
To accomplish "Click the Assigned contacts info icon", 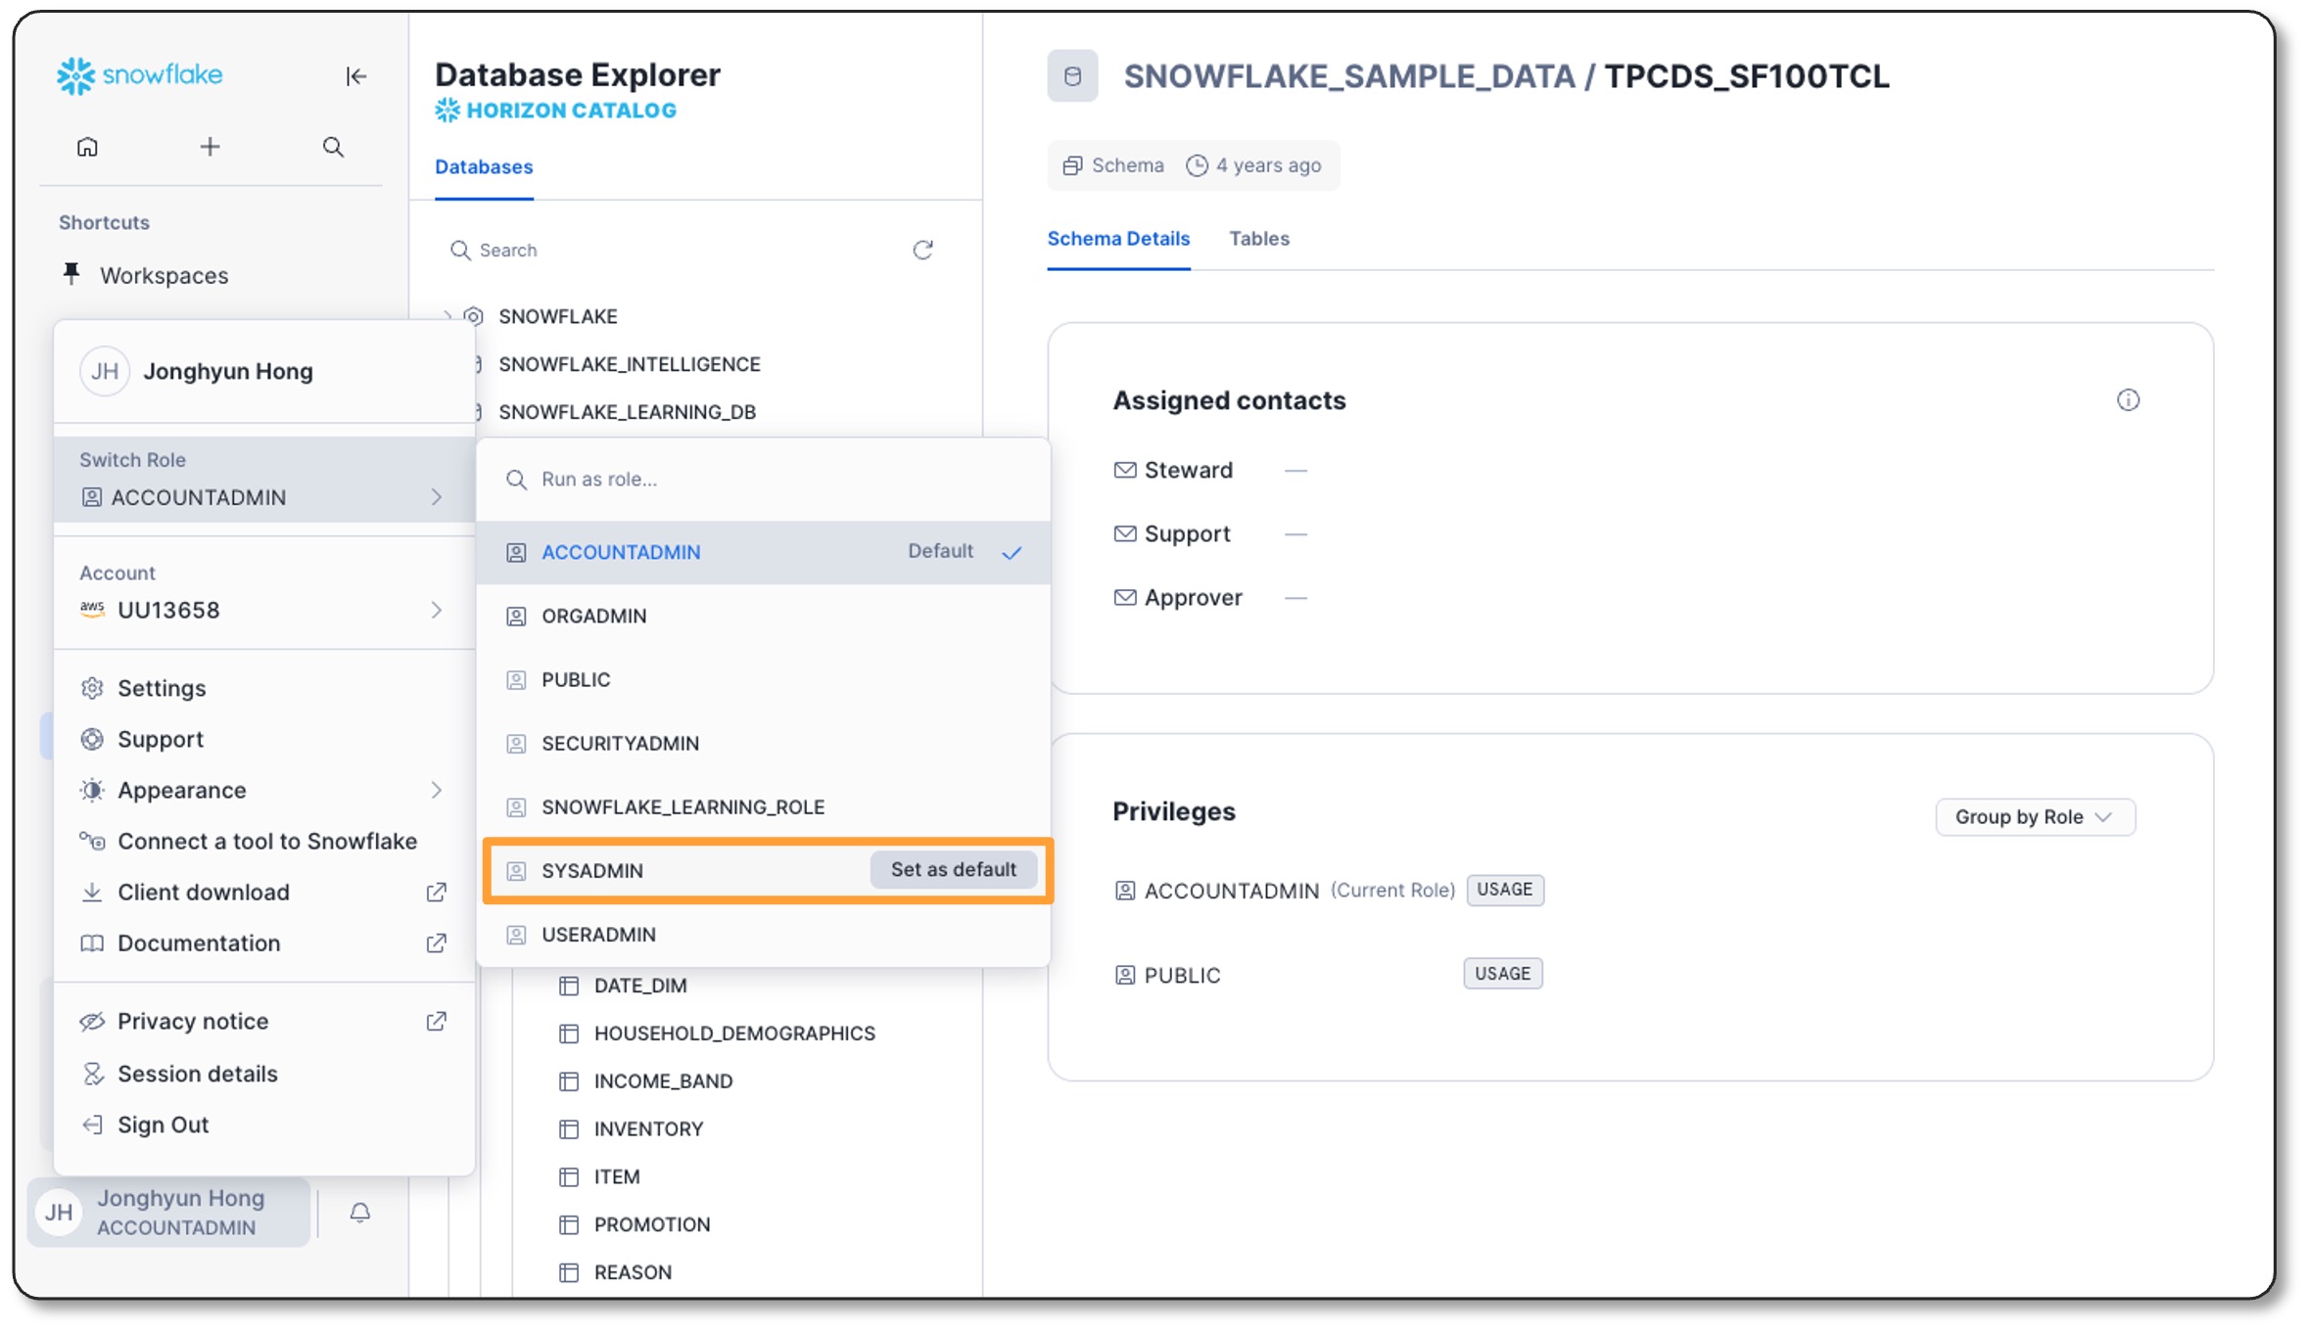I will click(2127, 399).
